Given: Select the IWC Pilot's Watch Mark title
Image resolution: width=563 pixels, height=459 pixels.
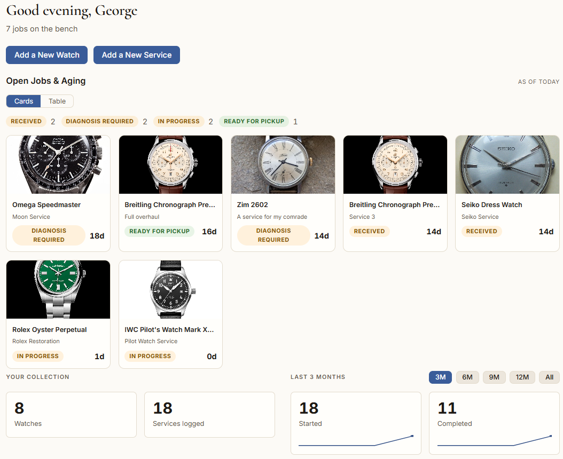Looking at the screenshot, I should click(x=169, y=330).
